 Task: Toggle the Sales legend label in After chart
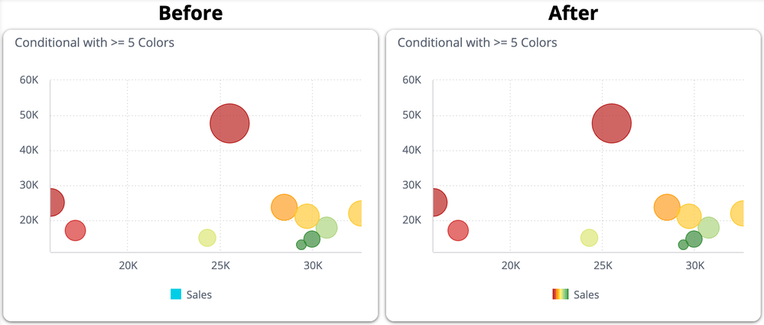(x=587, y=295)
